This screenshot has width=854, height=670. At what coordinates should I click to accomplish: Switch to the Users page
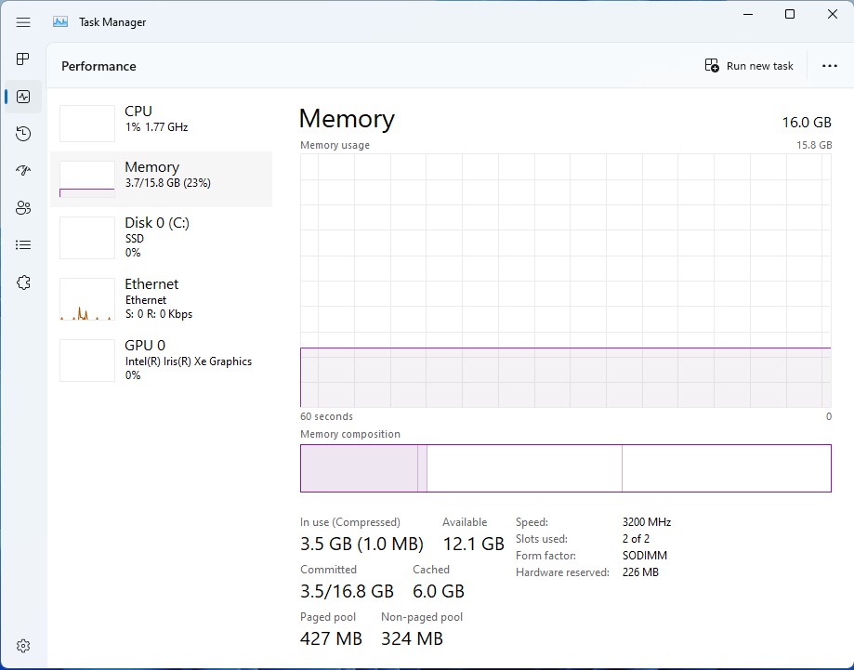click(23, 208)
